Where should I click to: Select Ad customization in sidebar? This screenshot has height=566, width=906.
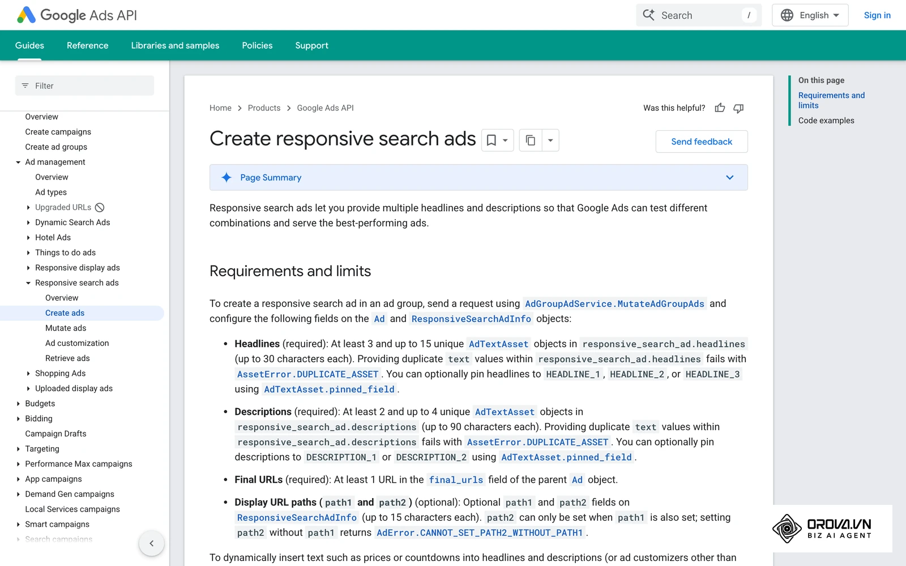(77, 344)
